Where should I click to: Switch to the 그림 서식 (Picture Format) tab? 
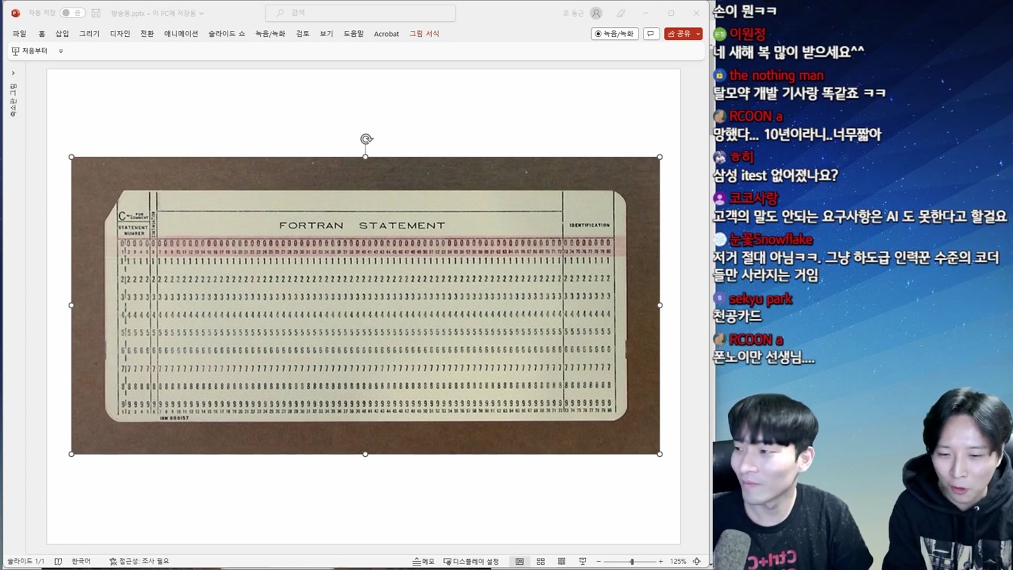(x=424, y=34)
